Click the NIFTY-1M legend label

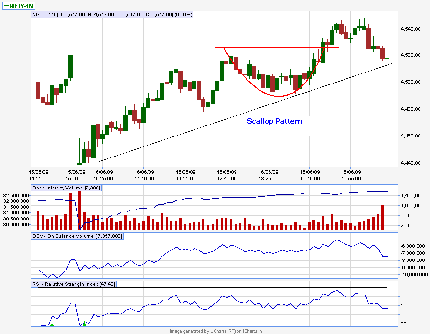coord(19,6)
